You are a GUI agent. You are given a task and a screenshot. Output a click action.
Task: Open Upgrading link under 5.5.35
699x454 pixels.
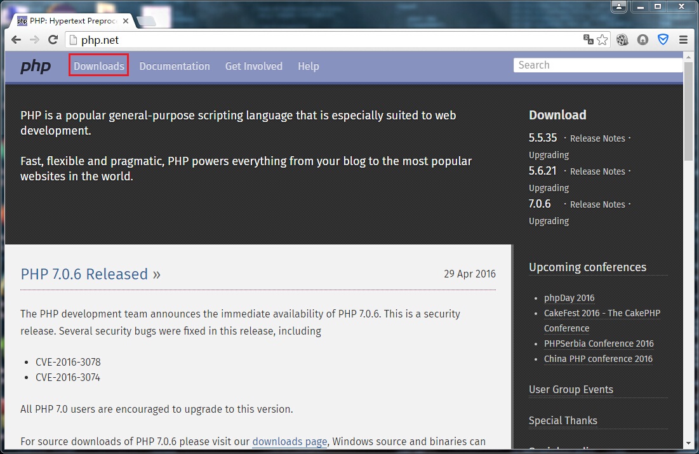549,155
